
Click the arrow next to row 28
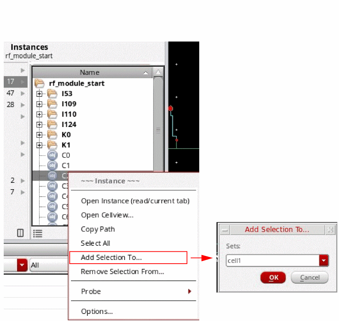click(x=23, y=105)
